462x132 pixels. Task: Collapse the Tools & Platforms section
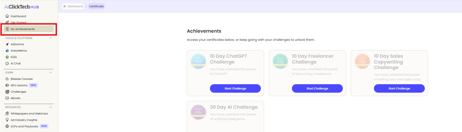pos(51,38)
